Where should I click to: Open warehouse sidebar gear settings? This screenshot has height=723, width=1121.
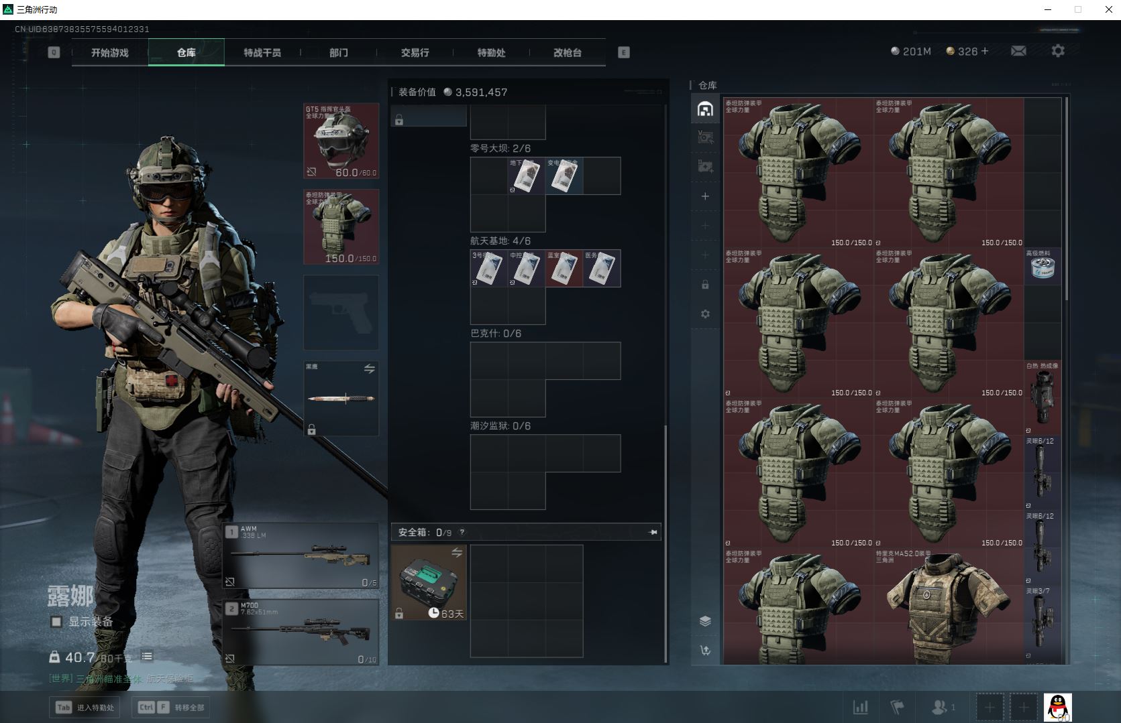coord(705,314)
